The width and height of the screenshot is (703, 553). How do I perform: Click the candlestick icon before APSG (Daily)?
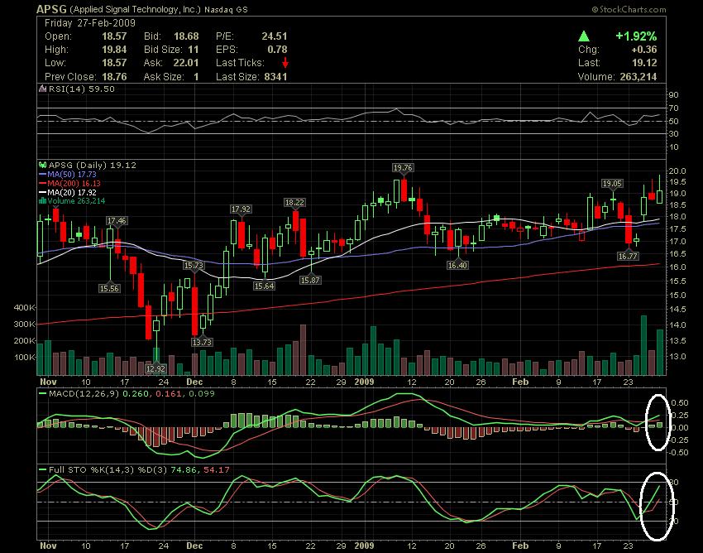coord(42,166)
